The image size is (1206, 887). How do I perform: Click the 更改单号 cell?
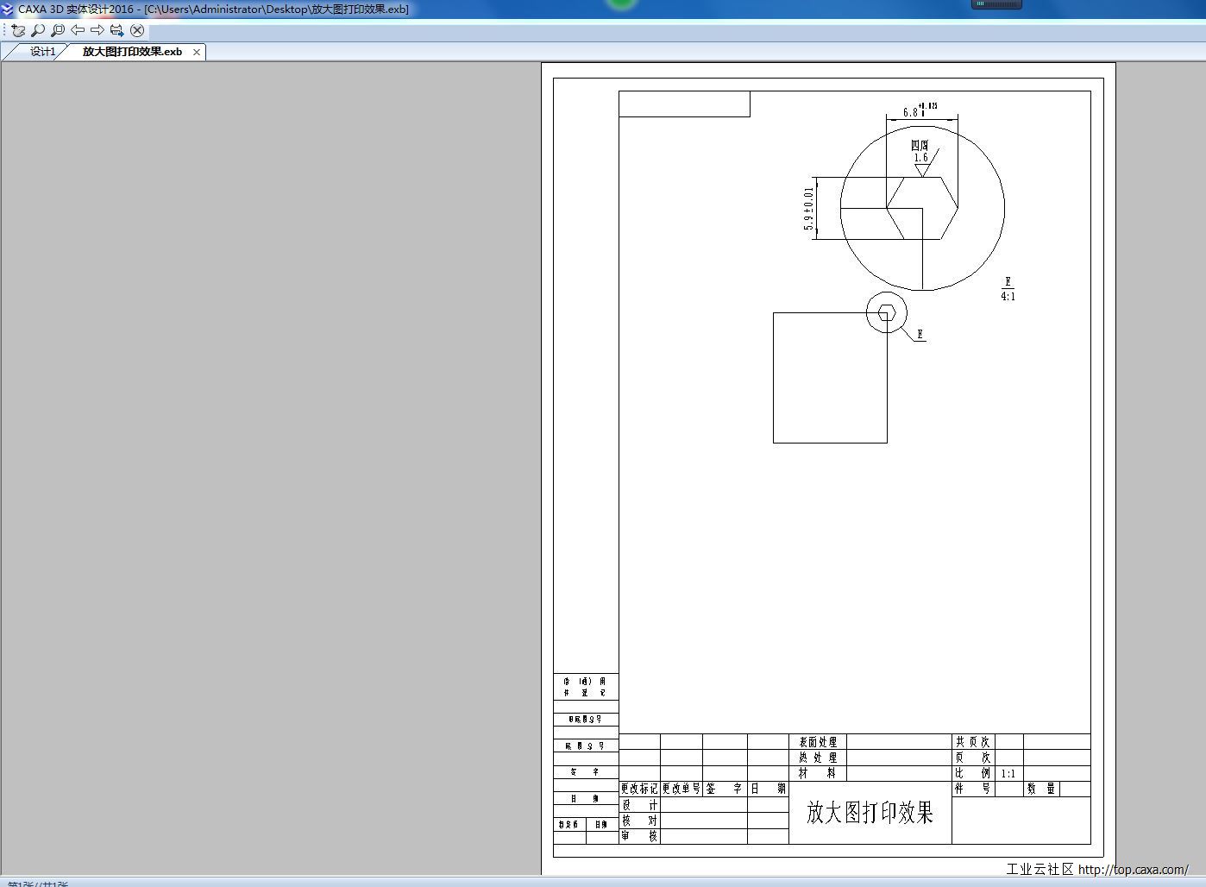(682, 789)
